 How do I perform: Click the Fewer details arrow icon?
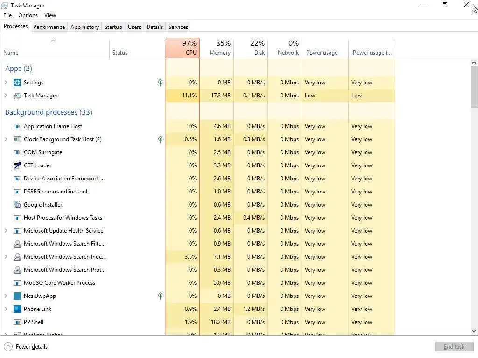coord(8,347)
